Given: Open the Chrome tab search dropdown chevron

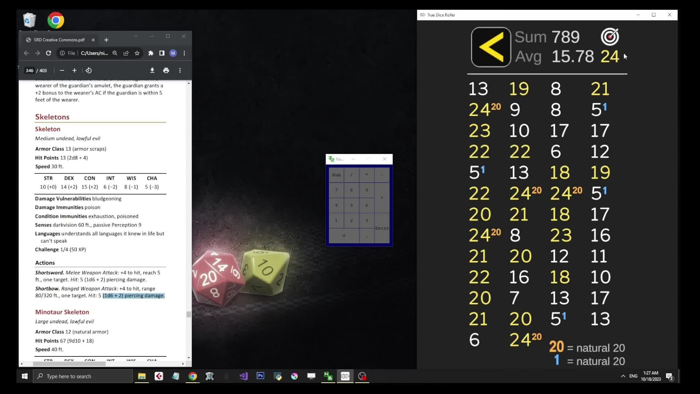Looking at the screenshot, I should click(x=136, y=36).
